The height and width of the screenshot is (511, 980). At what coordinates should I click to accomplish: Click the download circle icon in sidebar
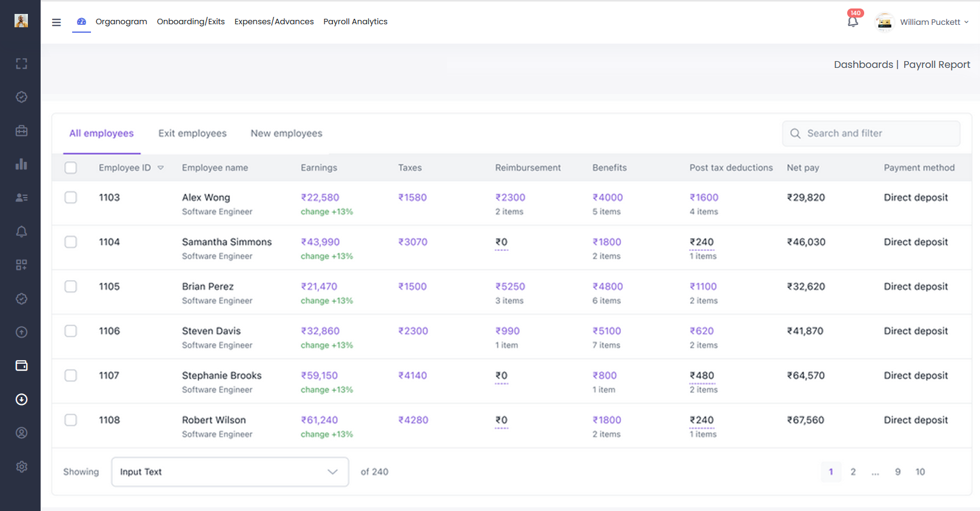coord(21,399)
